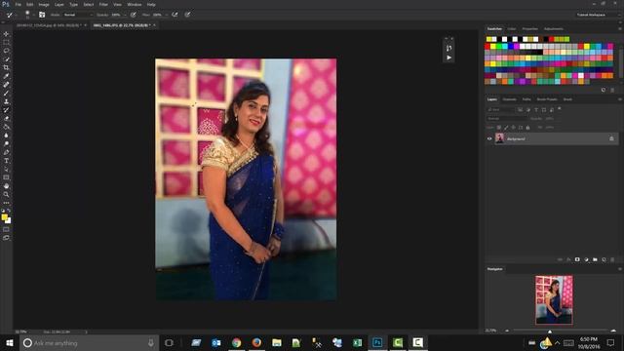Open the Actions panel play icon

[x=448, y=58]
